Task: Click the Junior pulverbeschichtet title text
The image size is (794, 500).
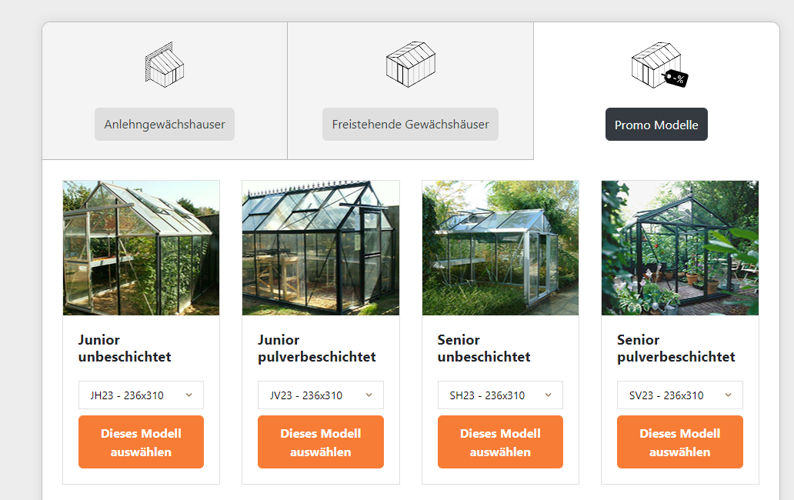Action: coord(317,348)
